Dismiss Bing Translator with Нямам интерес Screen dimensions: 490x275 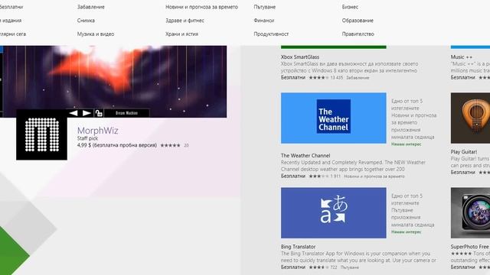407,232
